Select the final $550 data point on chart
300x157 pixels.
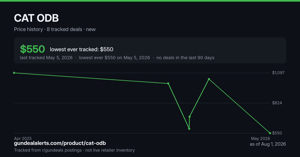[270, 133]
